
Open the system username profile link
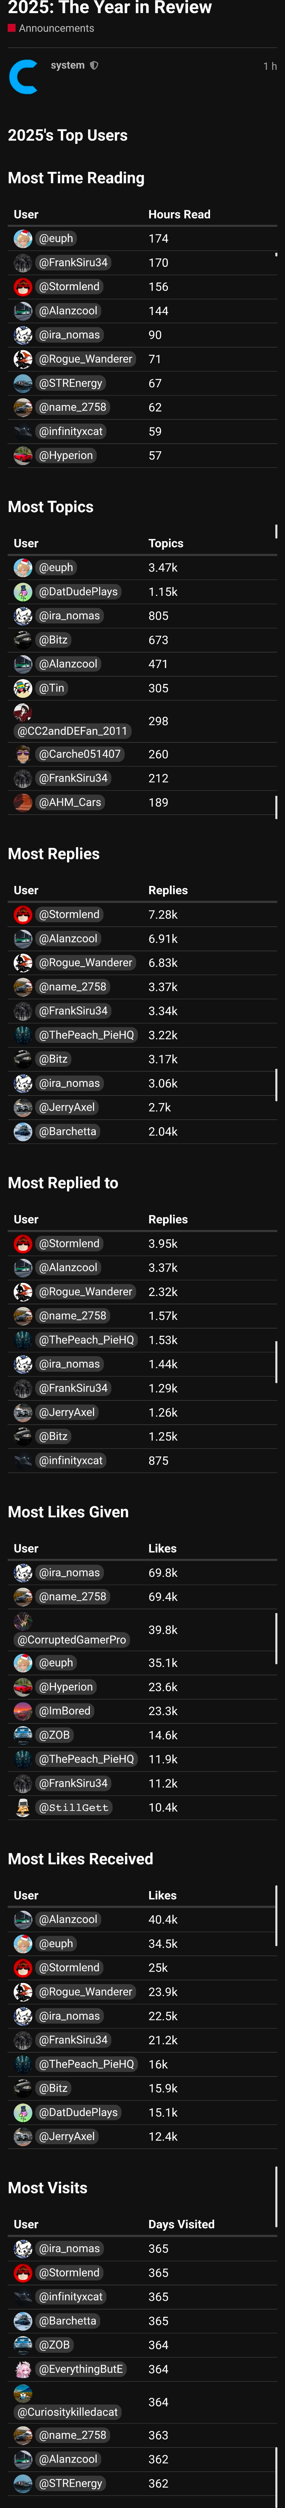click(x=67, y=65)
